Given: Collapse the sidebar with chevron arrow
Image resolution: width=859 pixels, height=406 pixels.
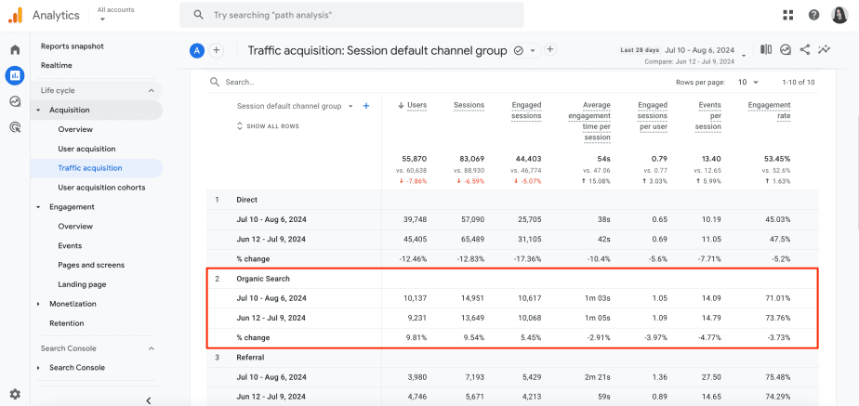Looking at the screenshot, I should [x=149, y=400].
